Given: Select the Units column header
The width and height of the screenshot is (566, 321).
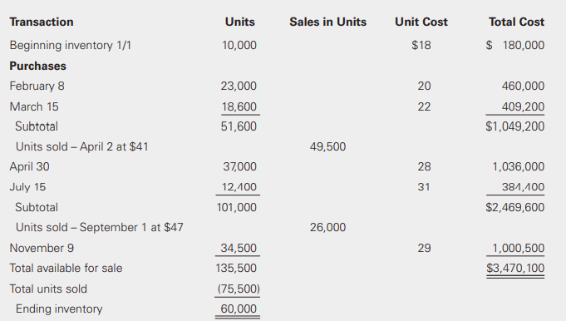Looking at the screenshot, I should click(x=240, y=22).
